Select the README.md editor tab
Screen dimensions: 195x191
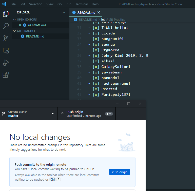coord(86,12)
